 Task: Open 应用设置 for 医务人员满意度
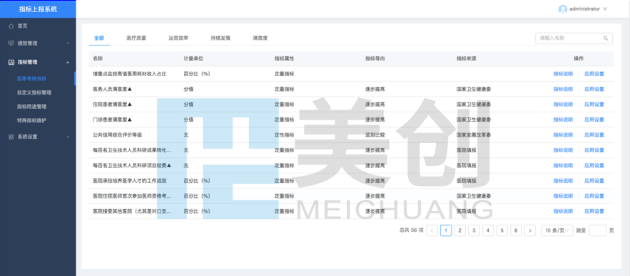click(x=594, y=89)
